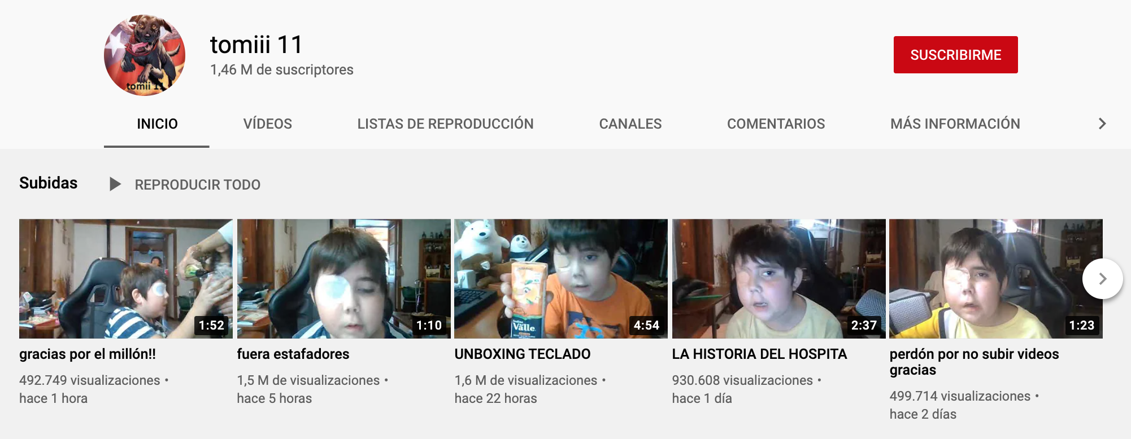Click the Subidas section heading
This screenshot has width=1131, height=439.
click(49, 183)
